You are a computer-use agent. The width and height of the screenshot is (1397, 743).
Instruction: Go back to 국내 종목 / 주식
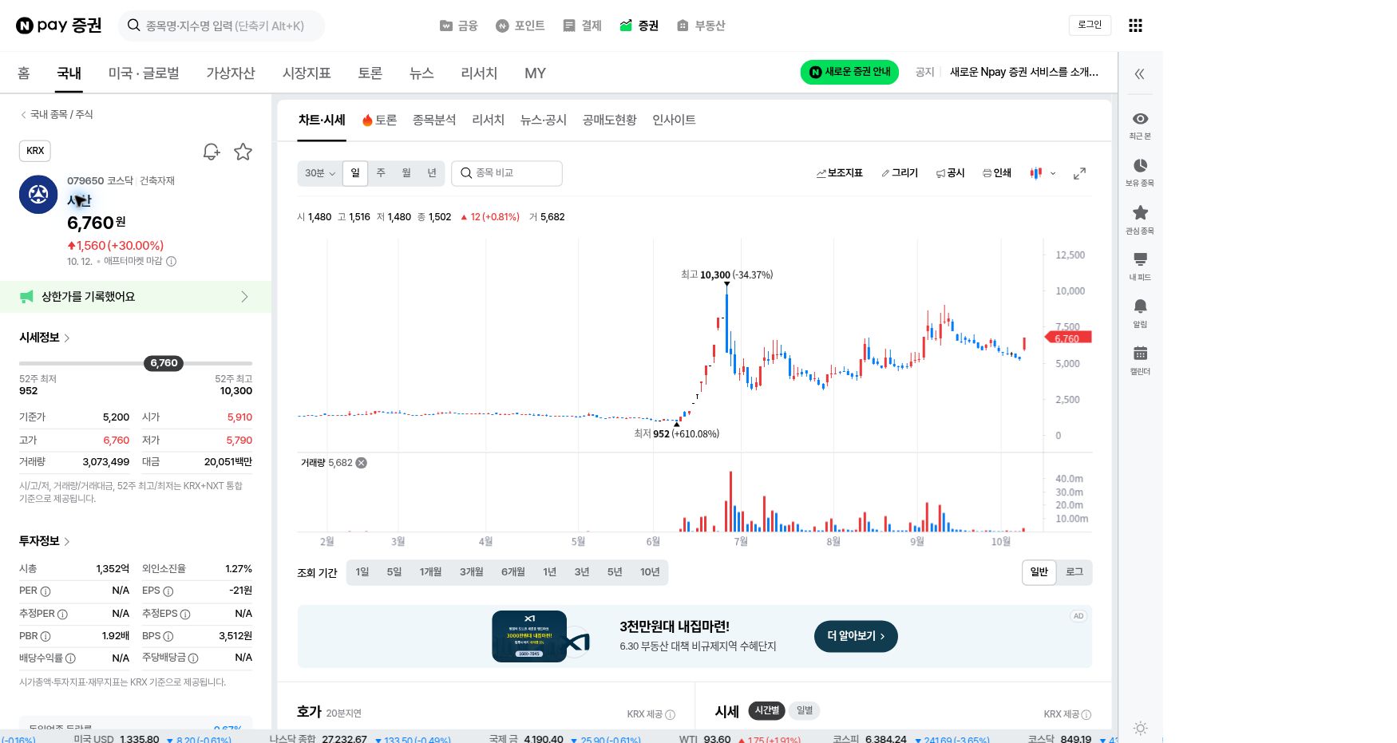[56, 115]
